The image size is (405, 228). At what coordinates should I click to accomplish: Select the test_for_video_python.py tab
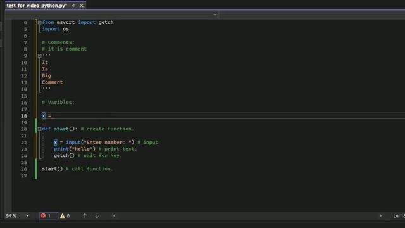37,6
